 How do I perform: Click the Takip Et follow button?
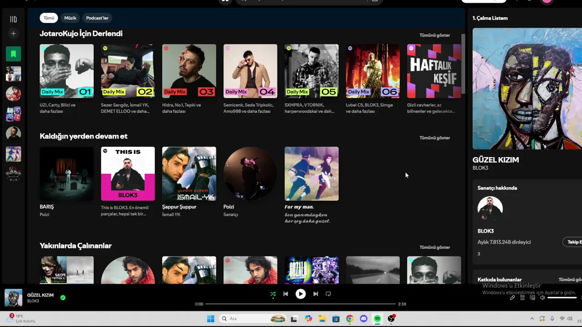pos(573,242)
